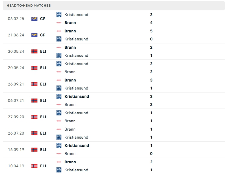Click Brann logo in 26.09.21 match
This screenshot has height=176, width=229.
pos(59,80)
